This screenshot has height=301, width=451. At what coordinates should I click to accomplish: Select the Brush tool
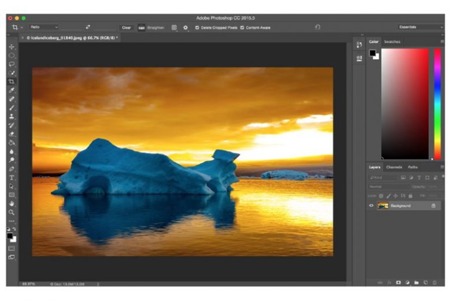[x=12, y=107]
